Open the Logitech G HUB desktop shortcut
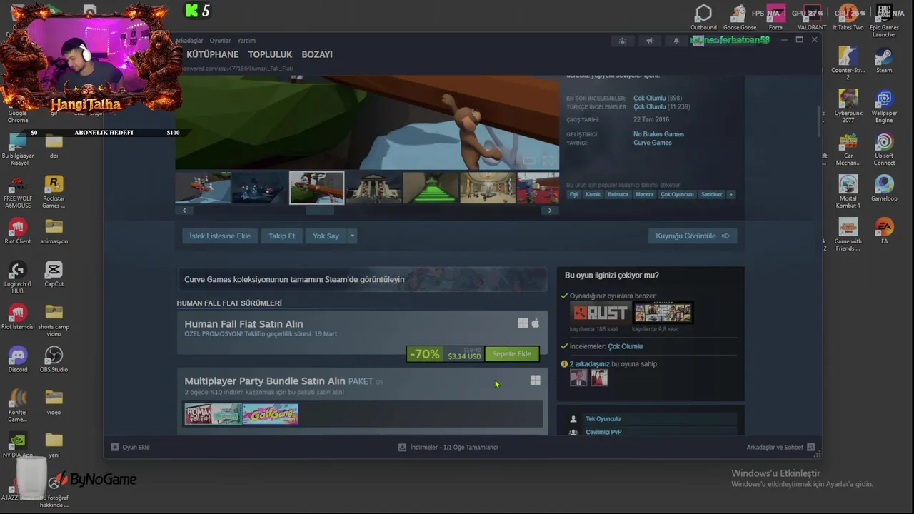The image size is (914, 514). pyautogui.click(x=18, y=277)
